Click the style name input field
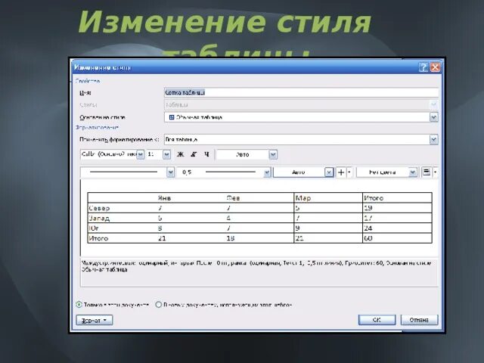484x363 pixels. pos(301,92)
